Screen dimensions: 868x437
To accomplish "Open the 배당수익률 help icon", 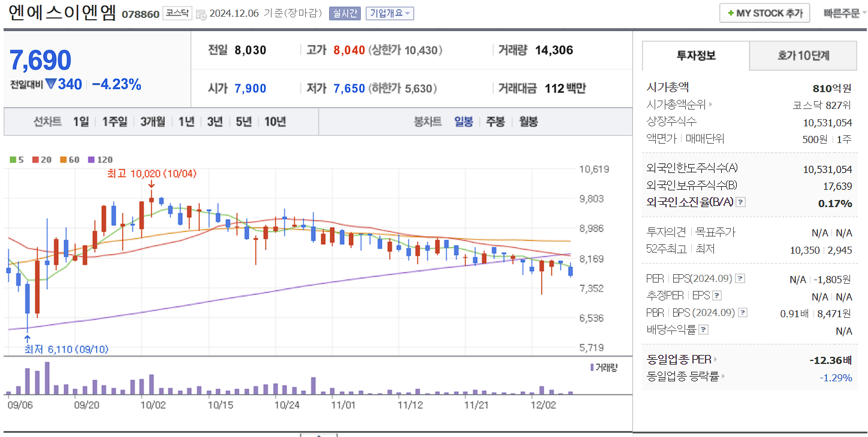I will (703, 329).
